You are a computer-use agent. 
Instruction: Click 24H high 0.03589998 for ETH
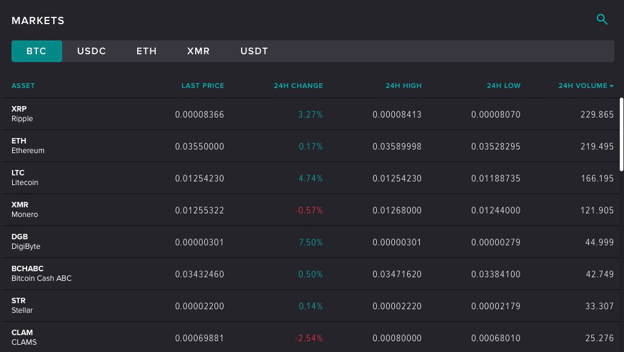[x=397, y=146]
